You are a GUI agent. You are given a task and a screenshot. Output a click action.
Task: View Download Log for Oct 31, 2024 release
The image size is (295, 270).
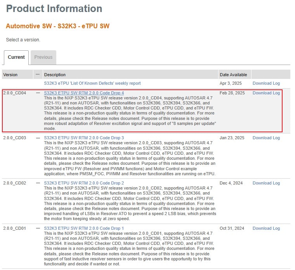click(x=266, y=228)
